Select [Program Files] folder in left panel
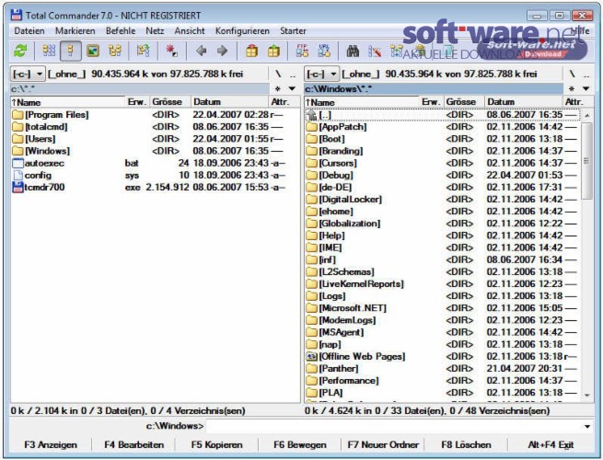 (156, 114)
